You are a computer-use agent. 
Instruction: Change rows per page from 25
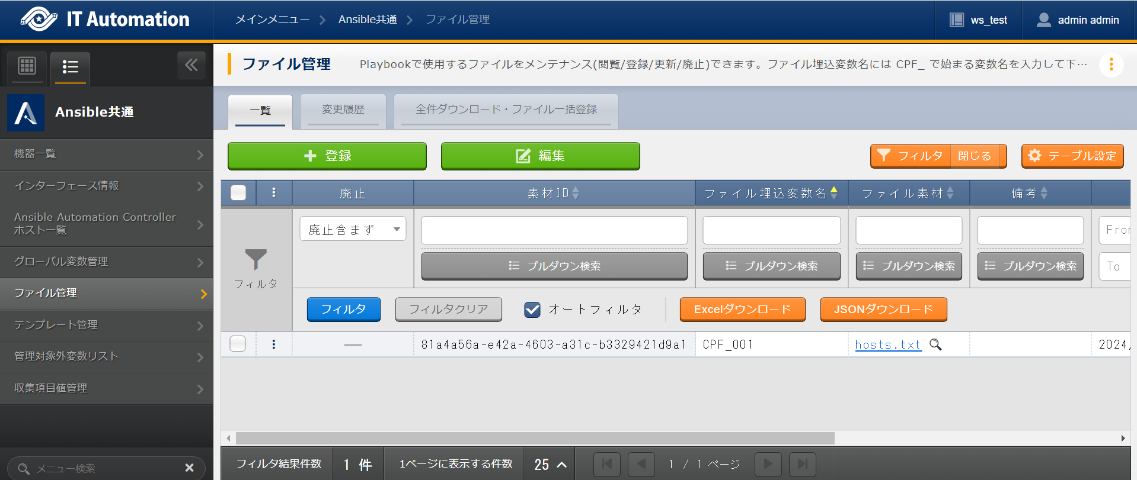pos(550,465)
